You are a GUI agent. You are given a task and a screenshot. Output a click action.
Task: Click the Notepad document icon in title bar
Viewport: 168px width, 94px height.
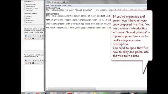pyautogui.click(x=47, y=2)
